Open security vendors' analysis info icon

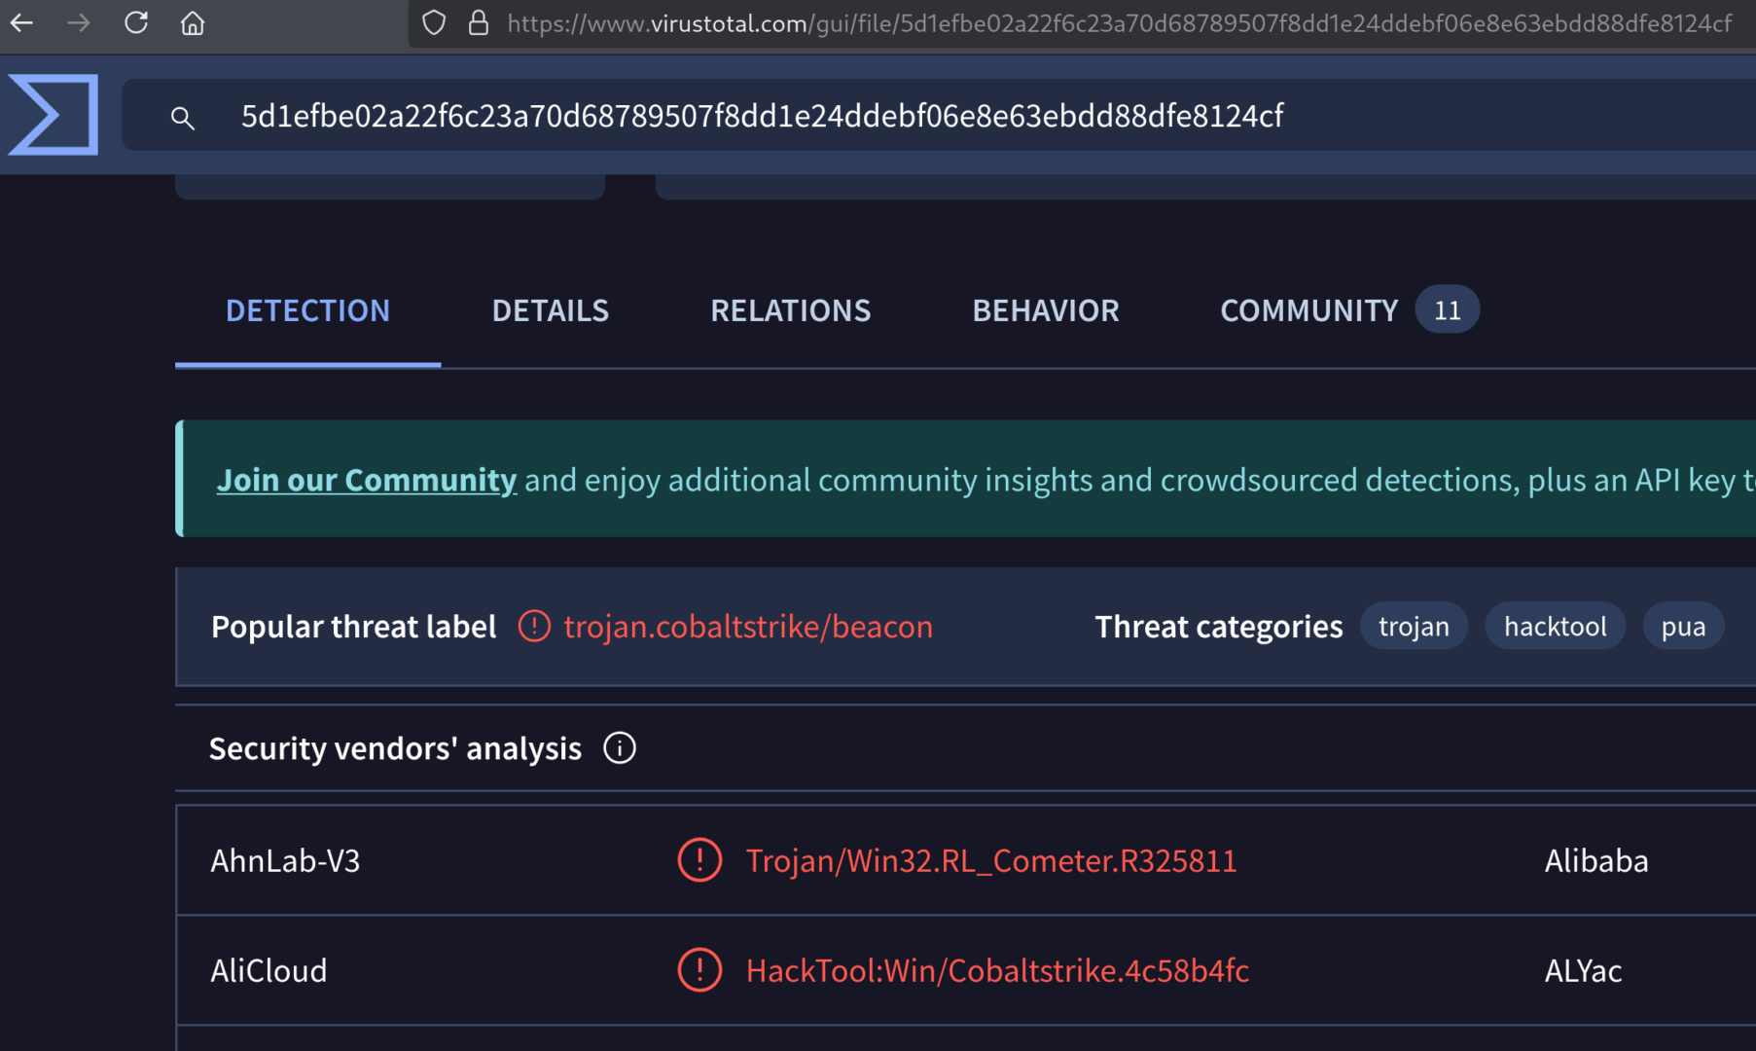point(620,747)
